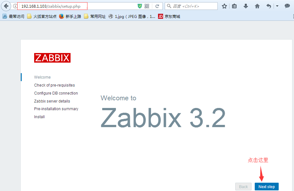This screenshot has width=294, height=191.
Task: Open the 京东商城 bookmark
Action: point(169,16)
